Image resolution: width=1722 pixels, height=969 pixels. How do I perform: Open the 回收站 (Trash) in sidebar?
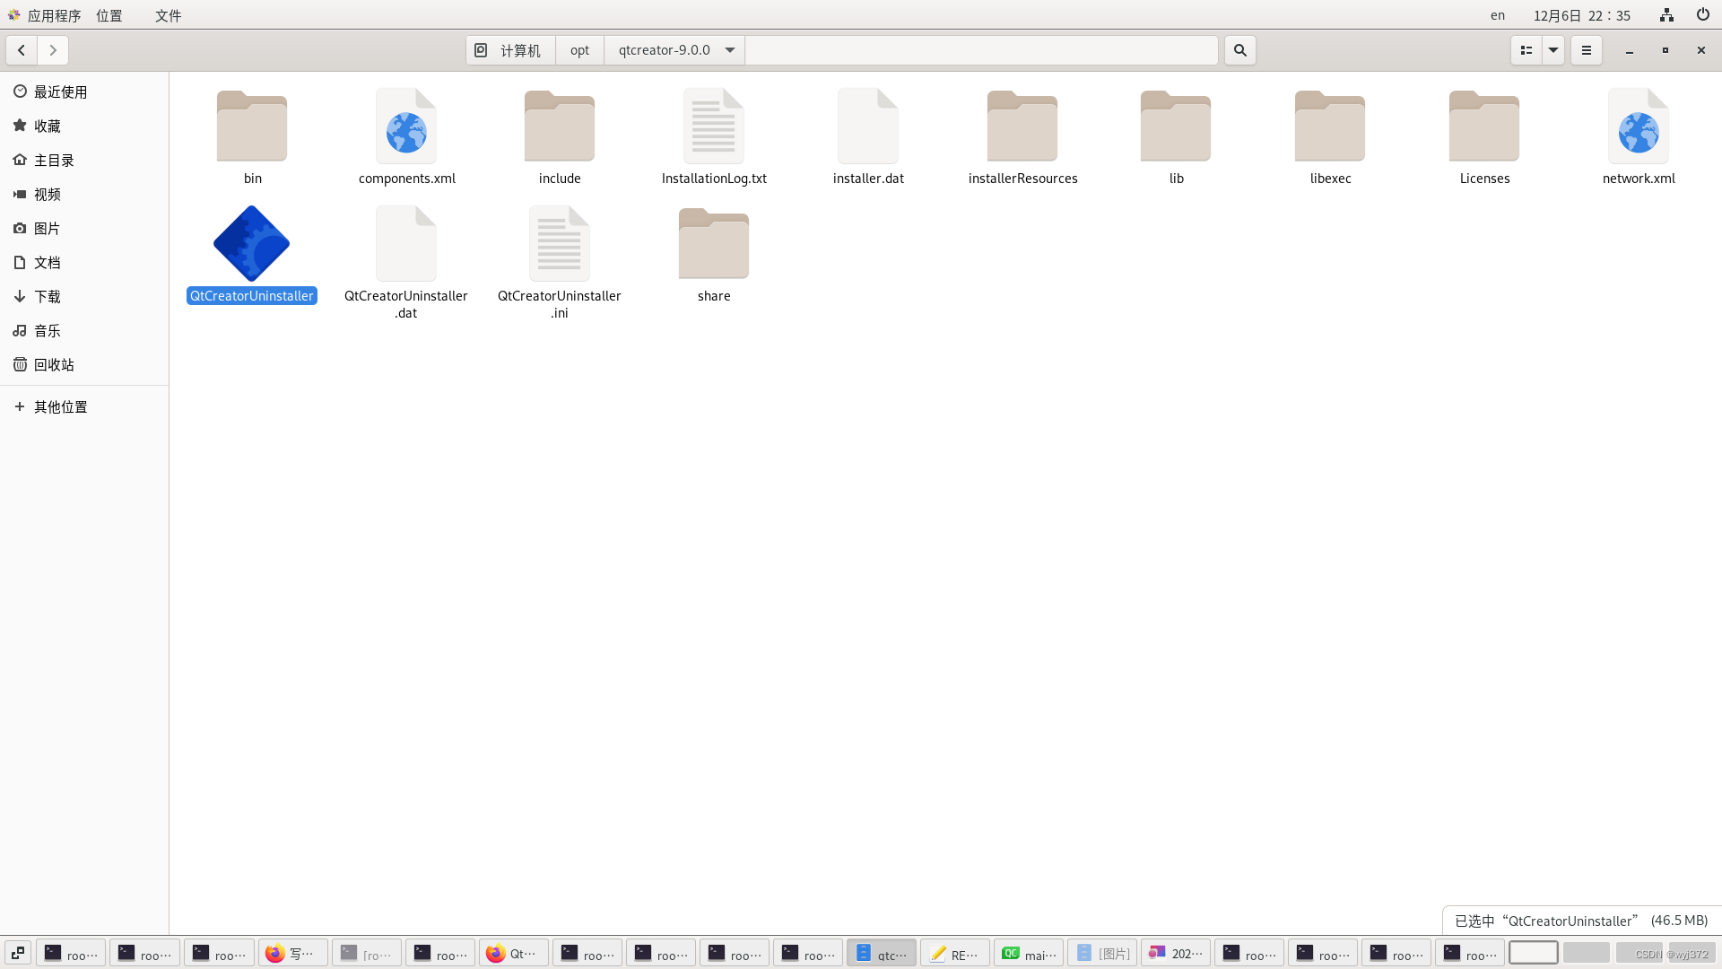(54, 364)
